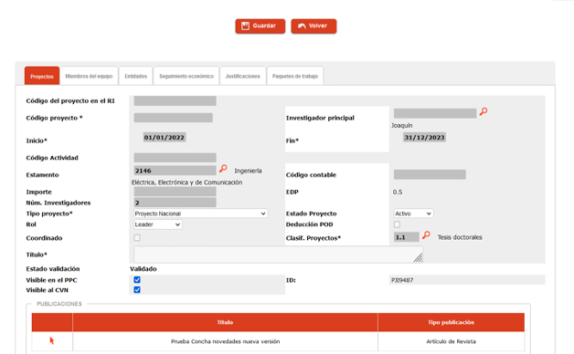This screenshot has height=354, width=574.
Task: Click the Código del proyecto en el RI field
Action: [175, 101]
